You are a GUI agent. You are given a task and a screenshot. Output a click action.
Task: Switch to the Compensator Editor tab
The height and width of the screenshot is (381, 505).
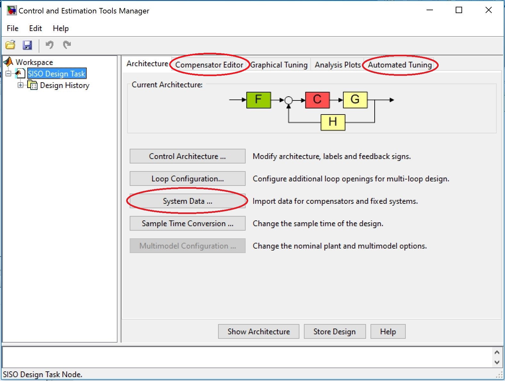click(x=209, y=65)
